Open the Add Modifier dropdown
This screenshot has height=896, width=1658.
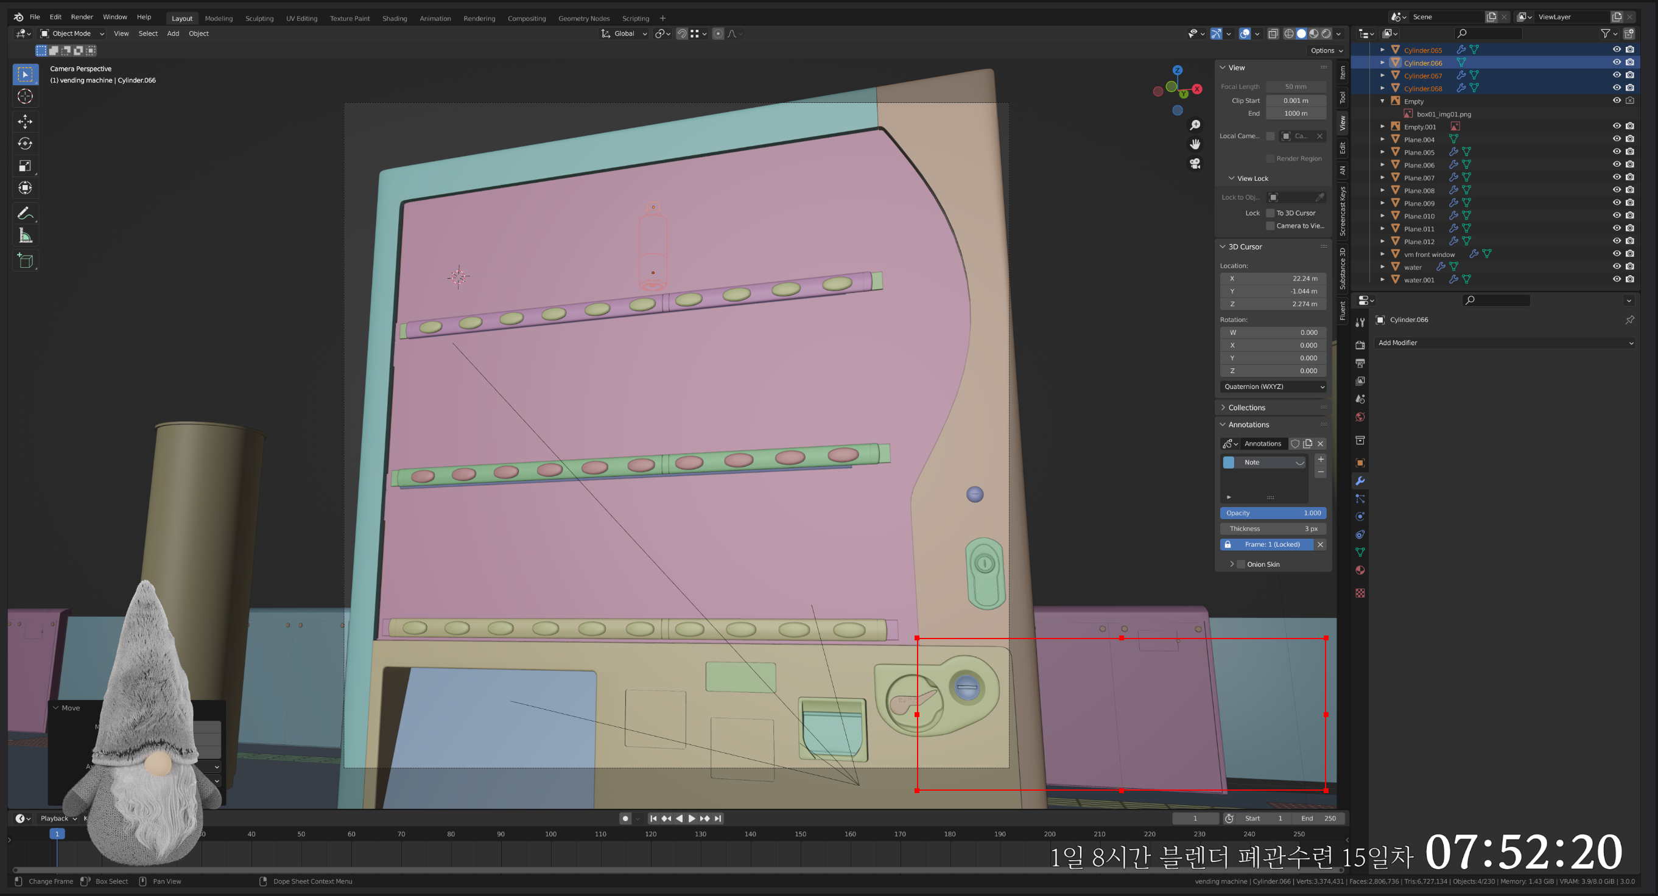pyautogui.click(x=1505, y=343)
